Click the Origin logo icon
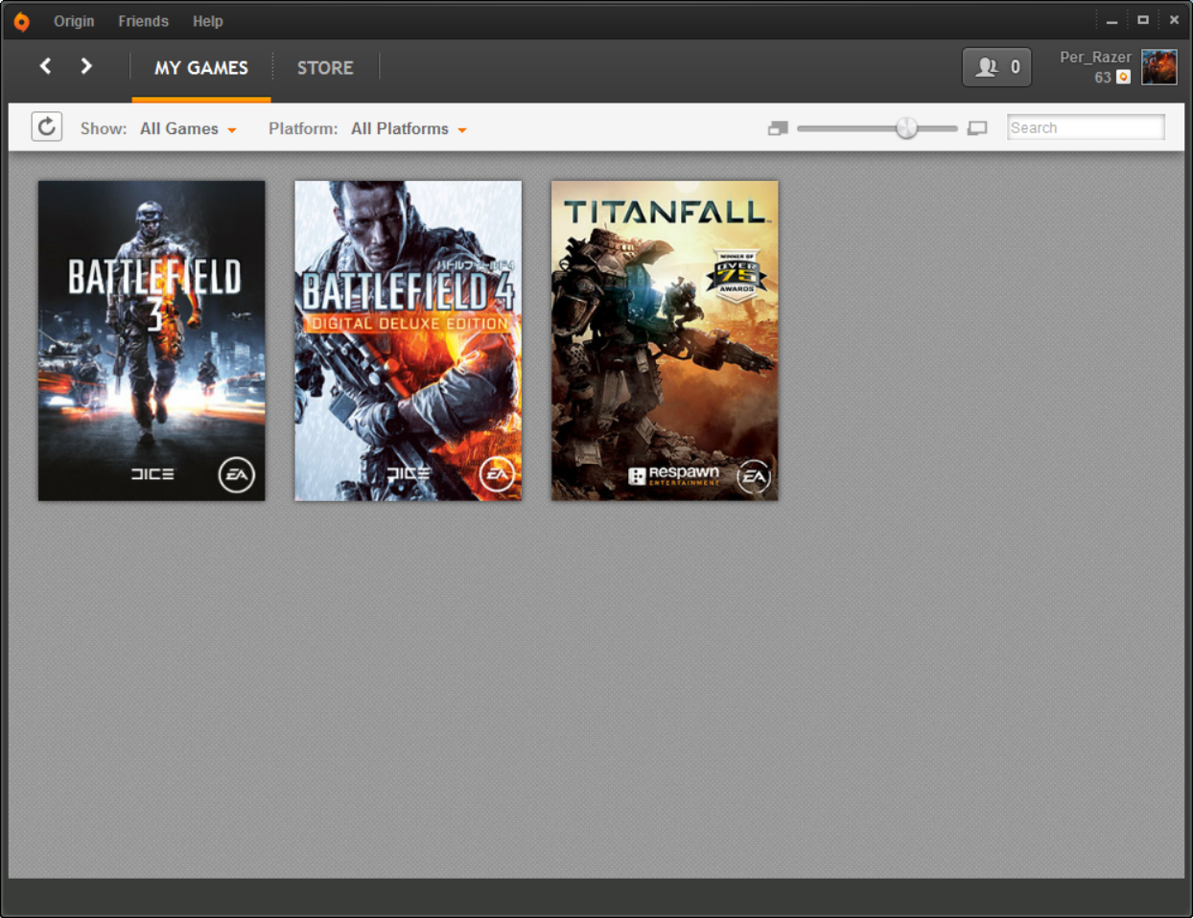 pyautogui.click(x=21, y=21)
